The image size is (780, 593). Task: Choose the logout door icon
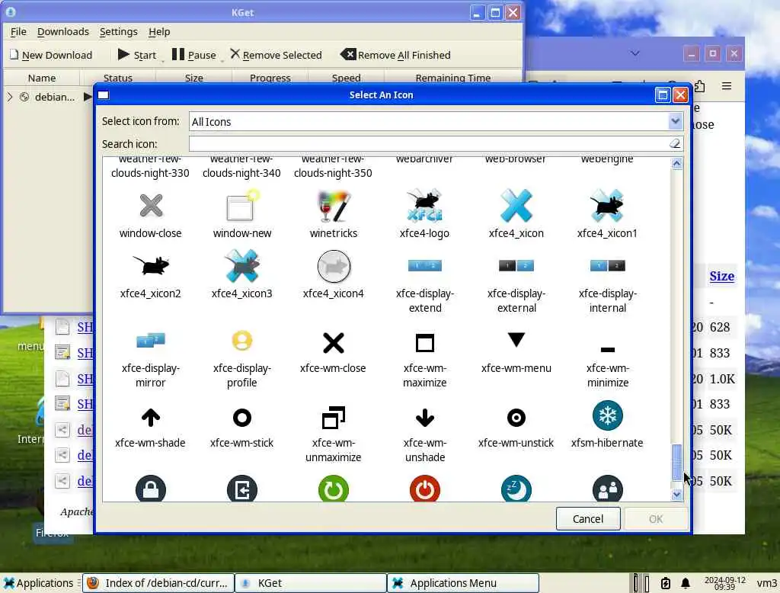click(242, 489)
